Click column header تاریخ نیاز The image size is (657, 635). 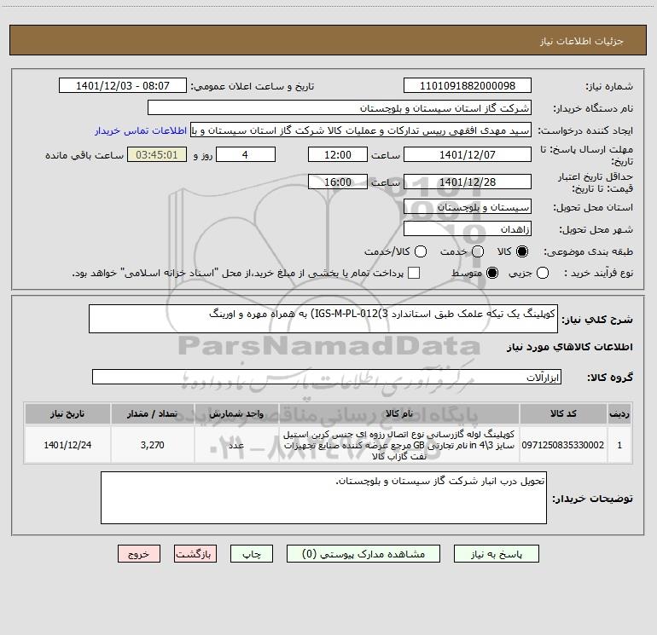point(67,413)
